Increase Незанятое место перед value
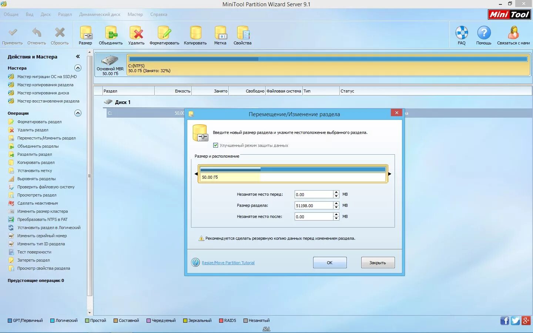The width and height of the screenshot is (533, 333). [x=336, y=192]
